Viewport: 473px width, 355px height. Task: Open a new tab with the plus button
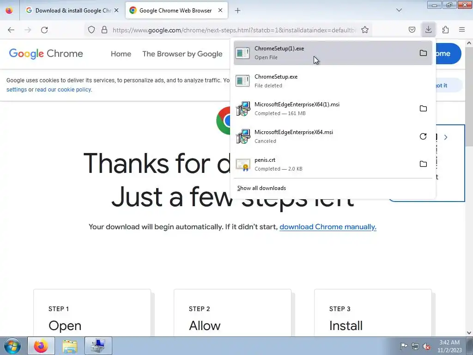tap(238, 11)
